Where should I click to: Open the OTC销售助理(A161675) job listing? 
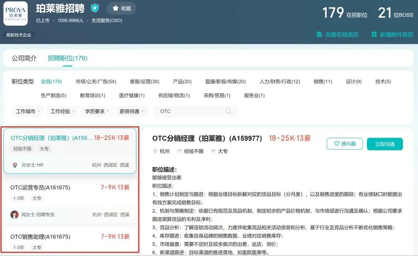[x=40, y=237]
